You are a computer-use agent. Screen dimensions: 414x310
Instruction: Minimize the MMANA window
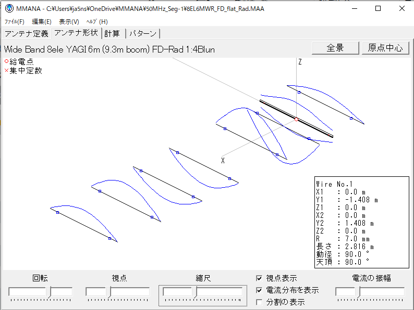click(354, 9)
